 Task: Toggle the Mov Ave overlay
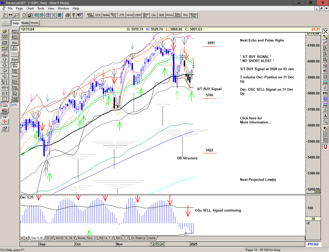(x=15, y=65)
